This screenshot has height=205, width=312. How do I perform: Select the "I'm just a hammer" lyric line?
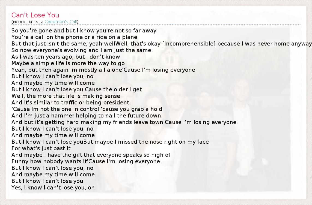pyautogui.click(x=86, y=116)
